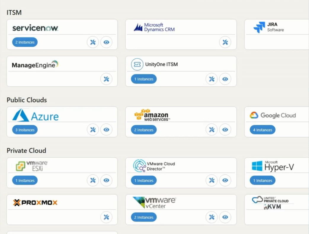The width and height of the screenshot is (309, 234).
Task: Click the ITSM section heading
Action: pyautogui.click(x=14, y=13)
